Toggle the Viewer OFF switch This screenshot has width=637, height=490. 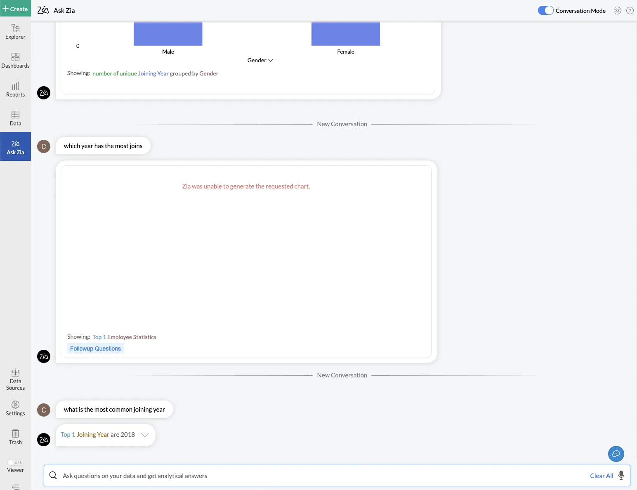pyautogui.click(x=15, y=462)
